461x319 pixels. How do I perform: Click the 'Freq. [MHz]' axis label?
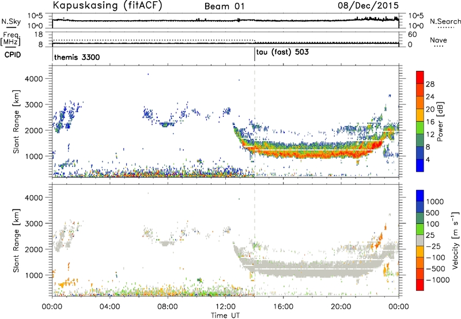pos(10,39)
